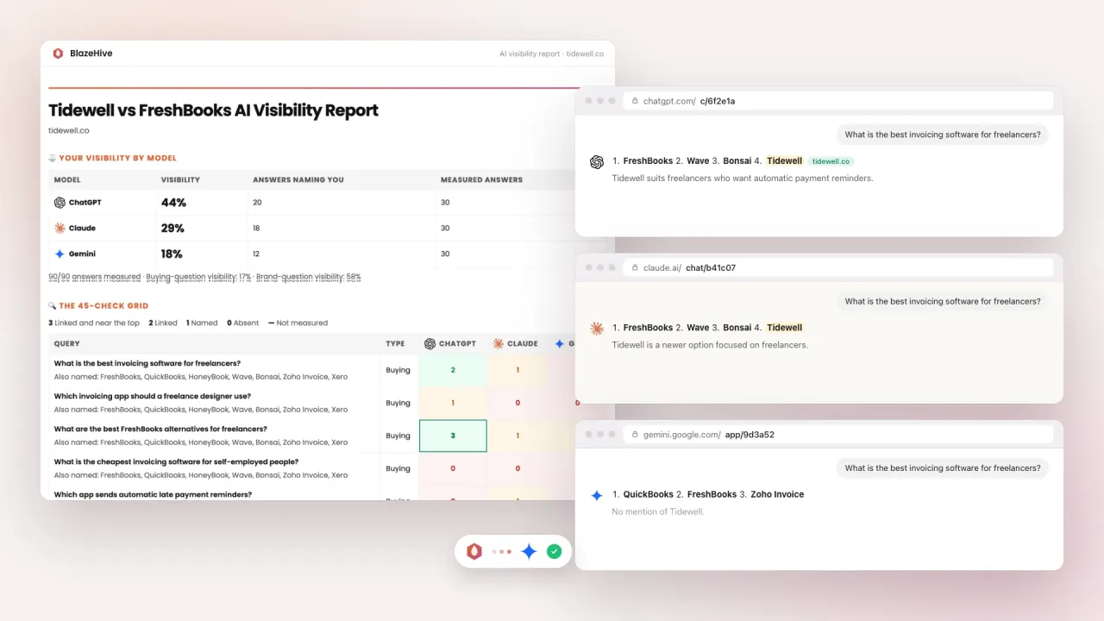Click the QUERY column header in grid

click(x=67, y=343)
